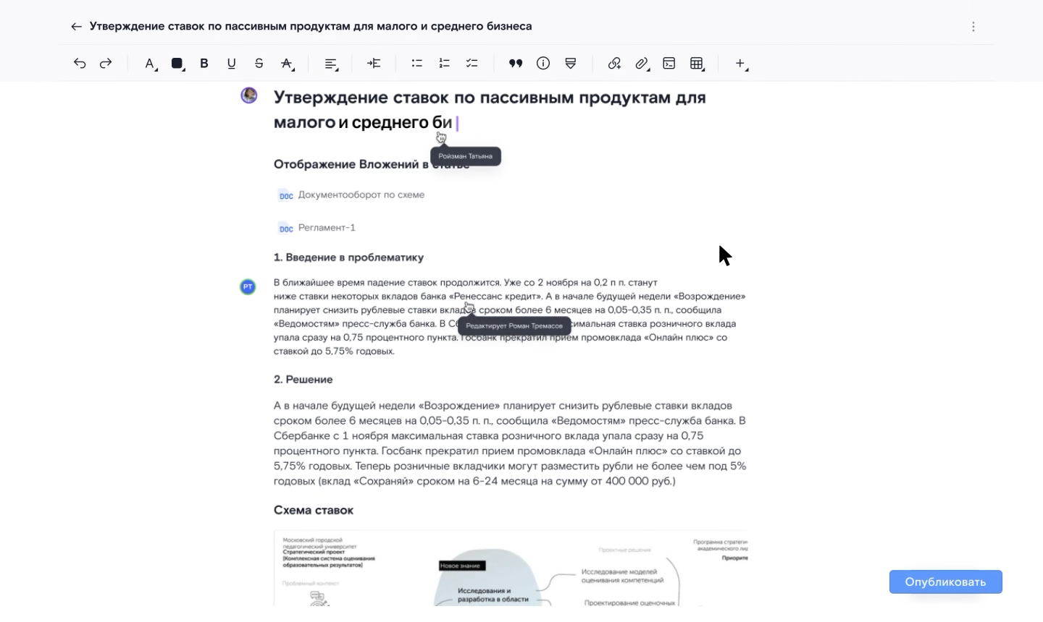Open the Регламент-1 document link
This screenshot has height=622, width=1043.
(x=327, y=227)
